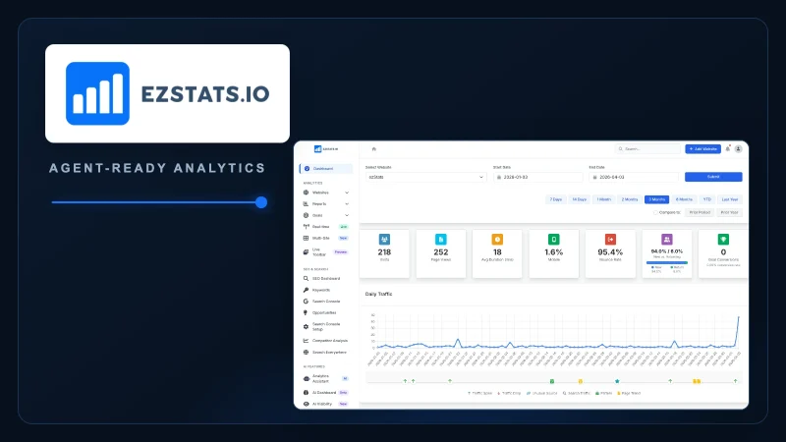This screenshot has height=442, width=786.
Task: Select the 3 Months range tab
Action: coord(656,199)
